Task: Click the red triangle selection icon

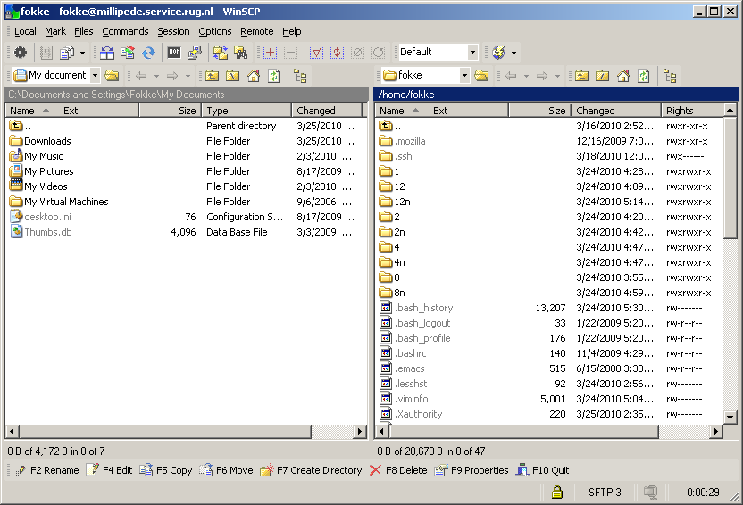Action: (316, 52)
